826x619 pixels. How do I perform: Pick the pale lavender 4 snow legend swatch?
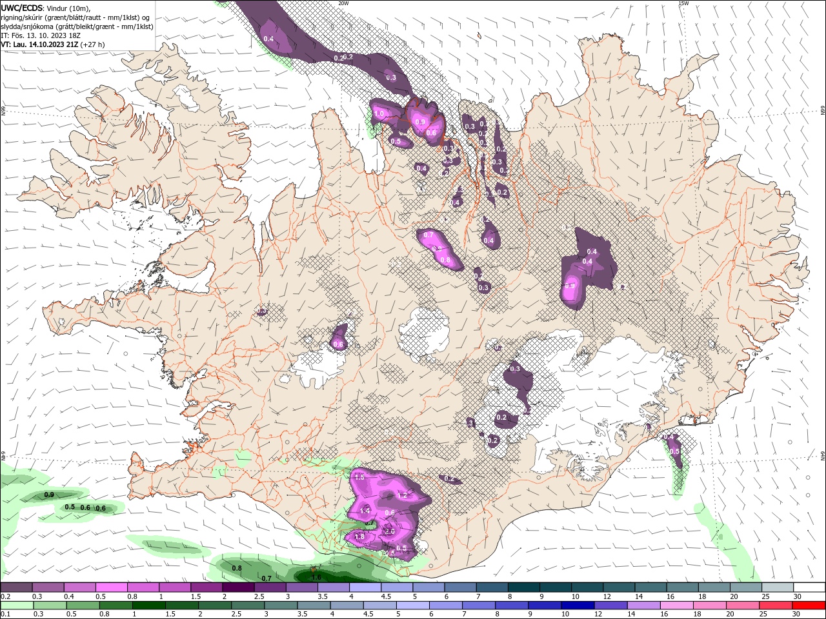[365, 587]
